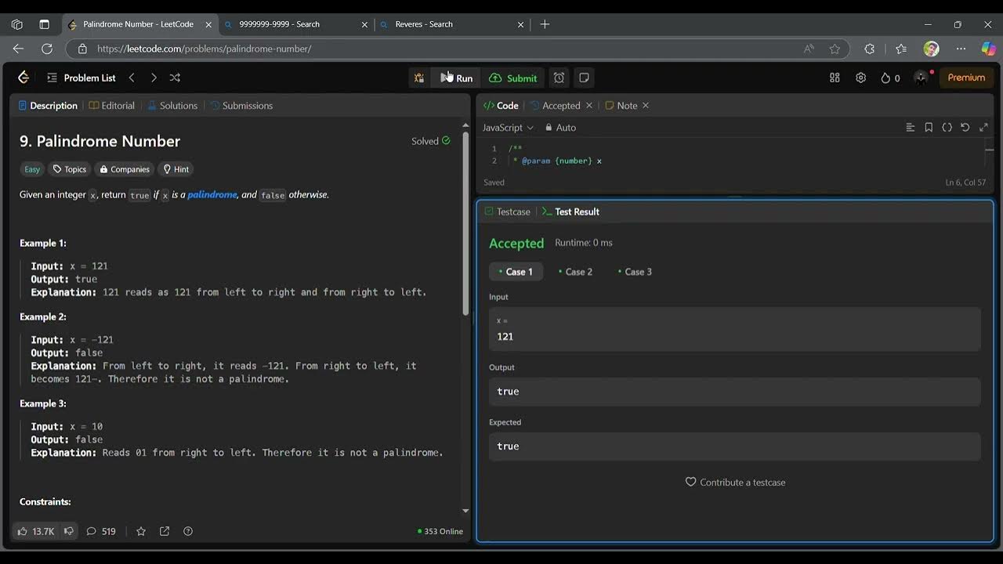Switch to the Testcase tab
This screenshot has height=564, width=1003.
click(508, 211)
